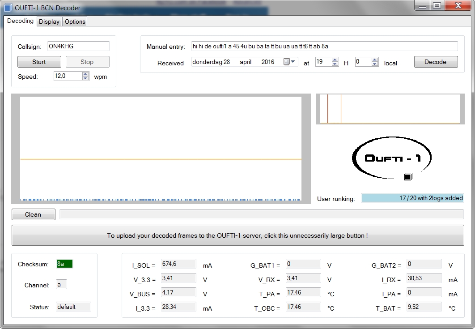Select the V_BUS value 4,17
475x329 pixels.
tap(178, 292)
